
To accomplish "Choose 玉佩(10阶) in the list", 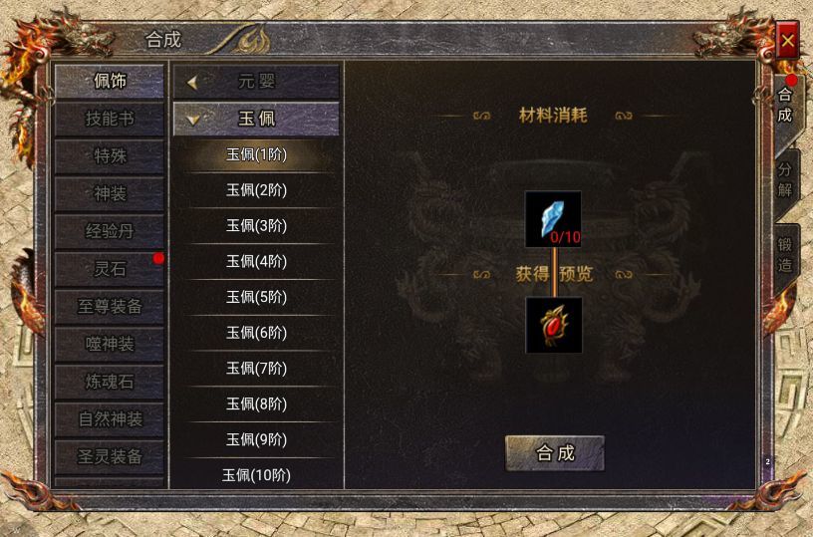I will pos(256,475).
